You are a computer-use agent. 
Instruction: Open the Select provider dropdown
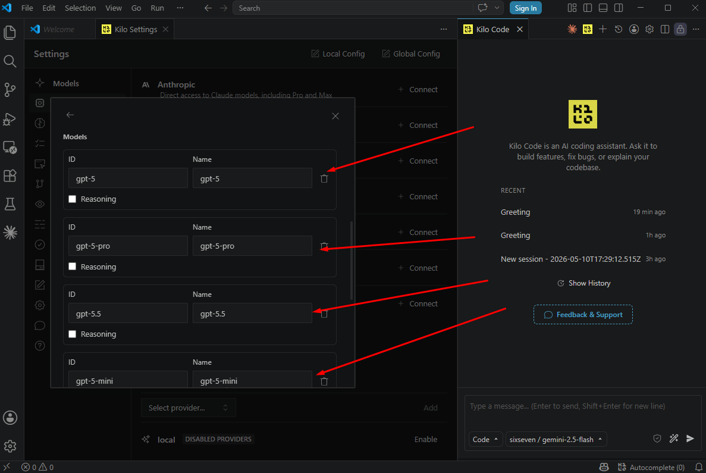coord(188,408)
